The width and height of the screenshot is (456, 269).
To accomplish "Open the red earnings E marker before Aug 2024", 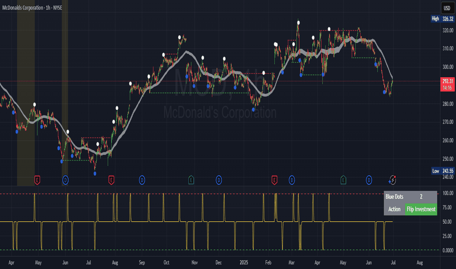I will [x=111, y=180].
